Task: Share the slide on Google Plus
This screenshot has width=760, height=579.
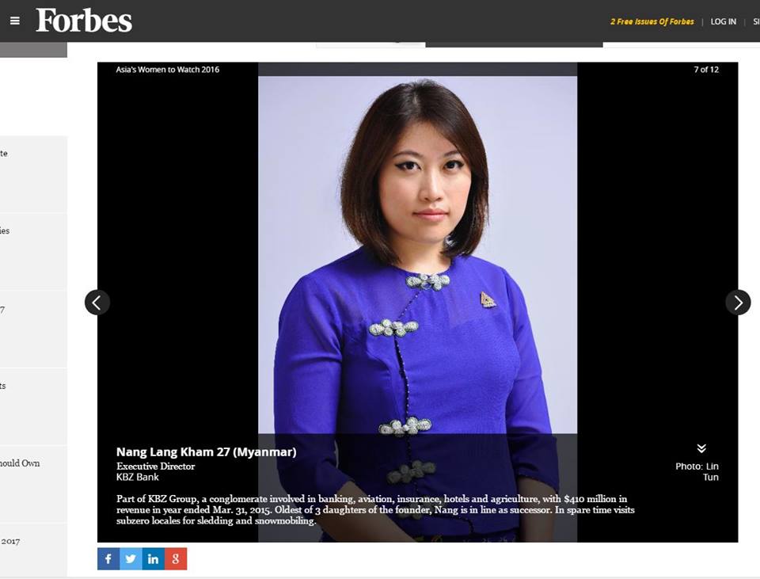Action: (x=176, y=558)
